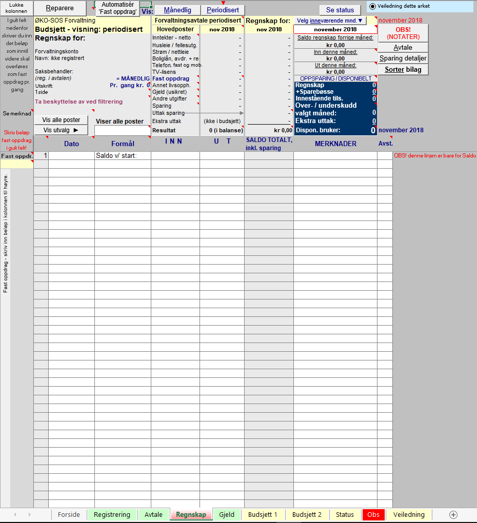Click 'SALDO TOTALT, inkl. sparing' header

tap(269, 144)
